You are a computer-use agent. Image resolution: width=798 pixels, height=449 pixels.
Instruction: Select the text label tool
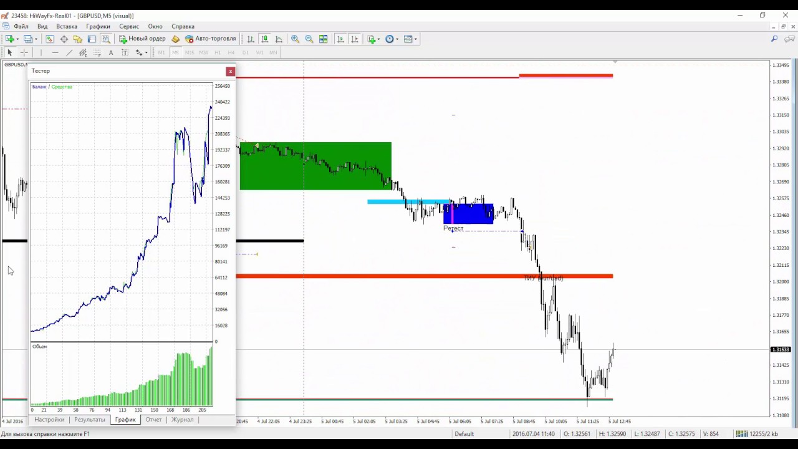coord(125,52)
